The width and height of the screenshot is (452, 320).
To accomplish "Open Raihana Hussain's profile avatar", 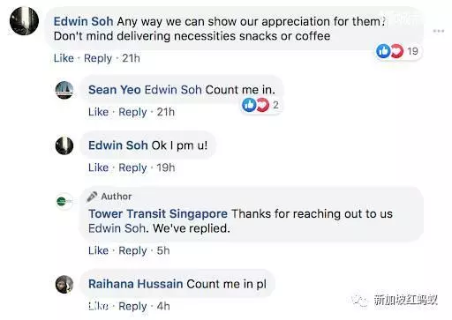I will click(64, 284).
